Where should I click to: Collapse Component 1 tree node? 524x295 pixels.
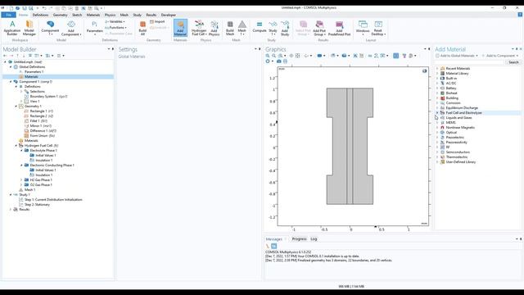click(11, 82)
